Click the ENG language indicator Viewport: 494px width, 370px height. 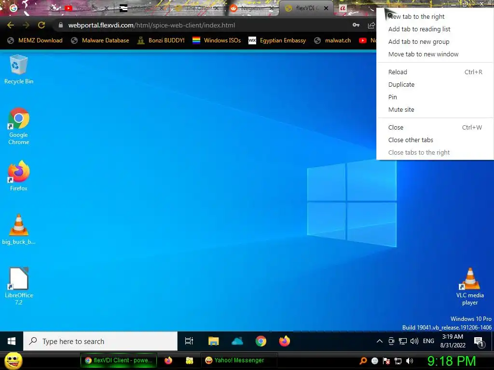(x=428, y=341)
